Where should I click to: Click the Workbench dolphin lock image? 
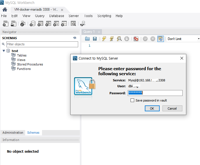point(85,86)
